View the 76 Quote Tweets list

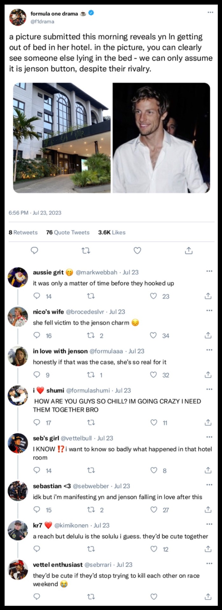click(68, 232)
